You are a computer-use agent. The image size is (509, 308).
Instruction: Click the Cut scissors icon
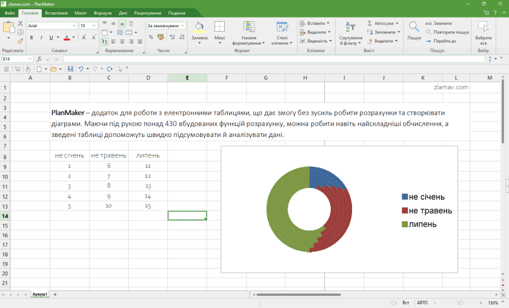(20, 24)
